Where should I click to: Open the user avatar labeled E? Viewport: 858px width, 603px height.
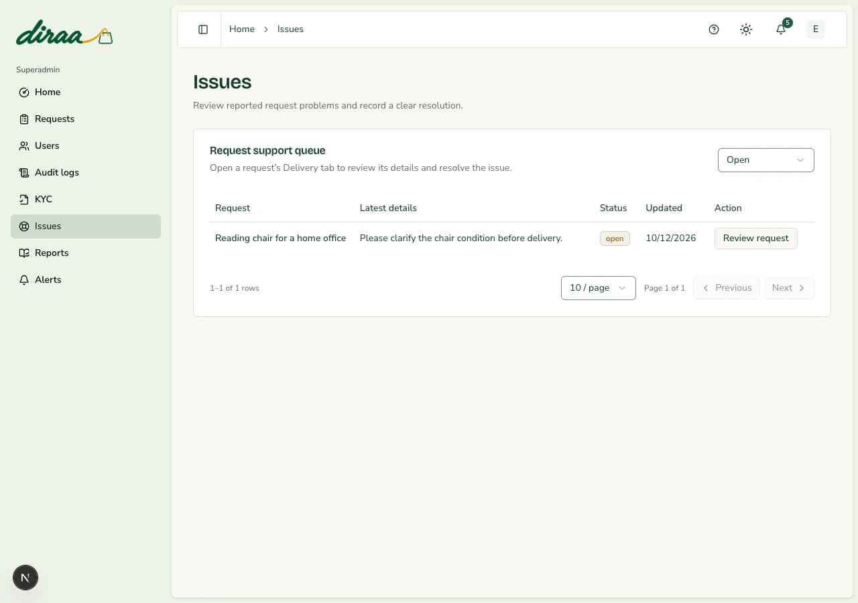coord(816,29)
